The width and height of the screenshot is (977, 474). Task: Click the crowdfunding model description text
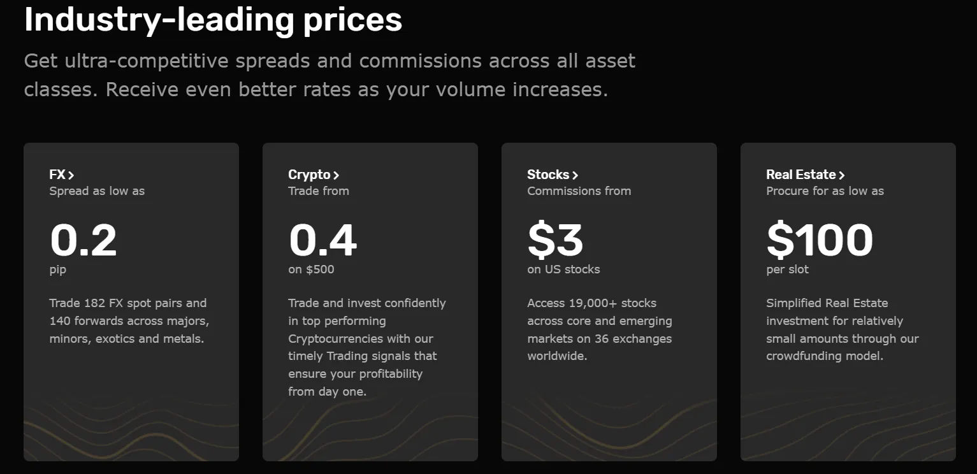pyautogui.click(x=842, y=329)
